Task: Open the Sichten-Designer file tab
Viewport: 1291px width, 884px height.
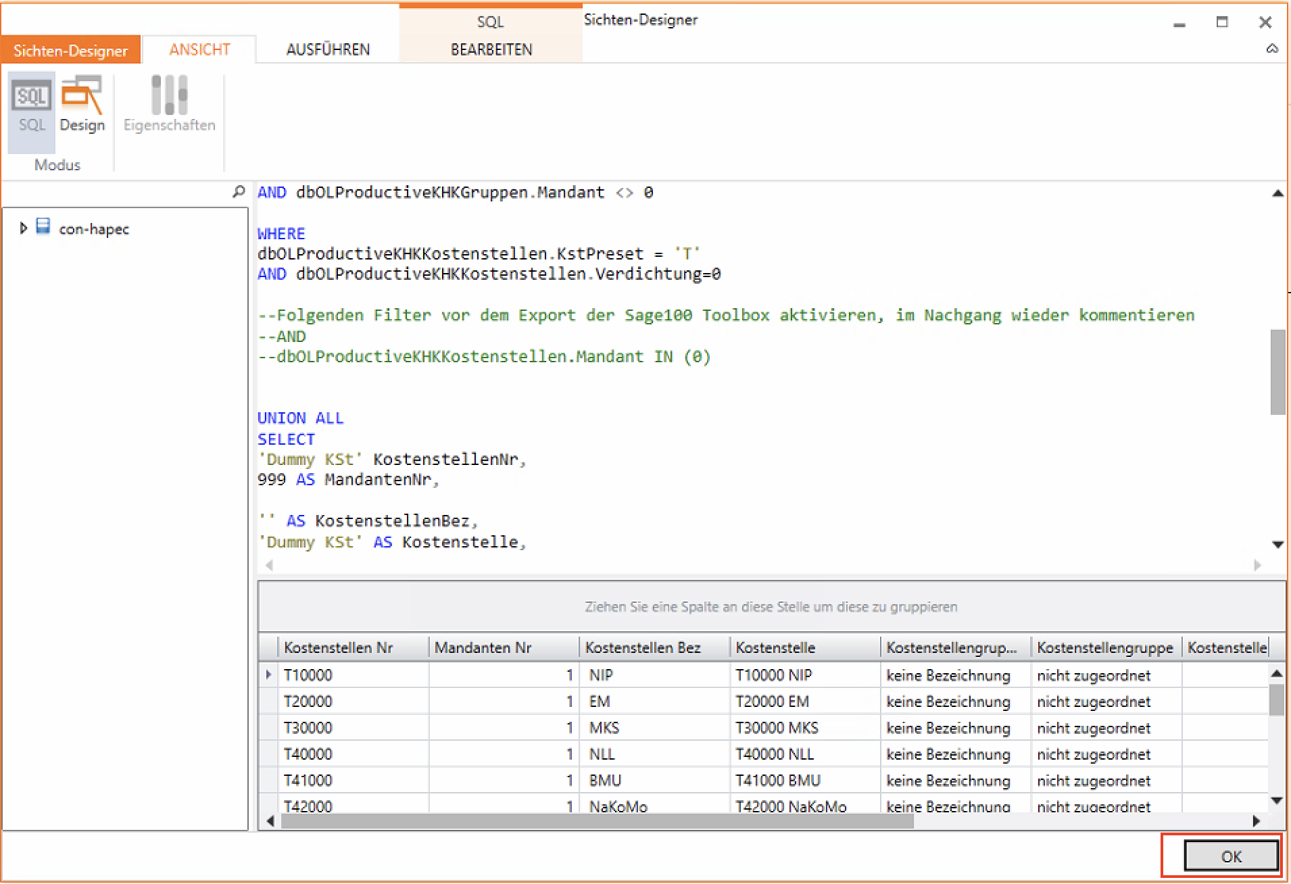Action: coord(70,51)
